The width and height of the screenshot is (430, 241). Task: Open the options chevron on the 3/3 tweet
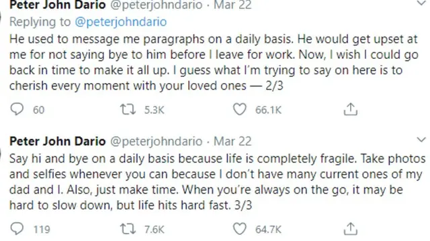pyautogui.click(x=421, y=140)
